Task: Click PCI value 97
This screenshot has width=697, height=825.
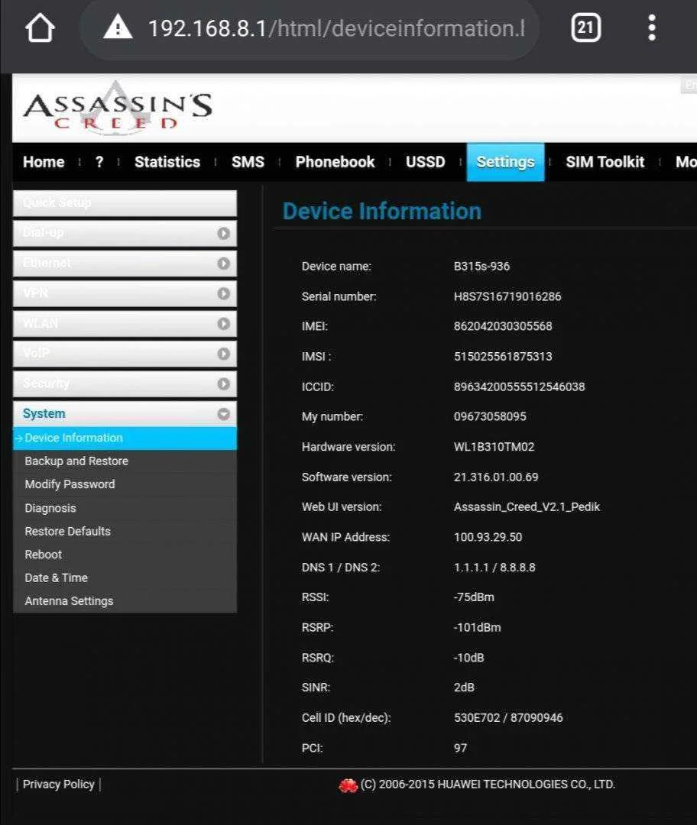Action: 460,748
